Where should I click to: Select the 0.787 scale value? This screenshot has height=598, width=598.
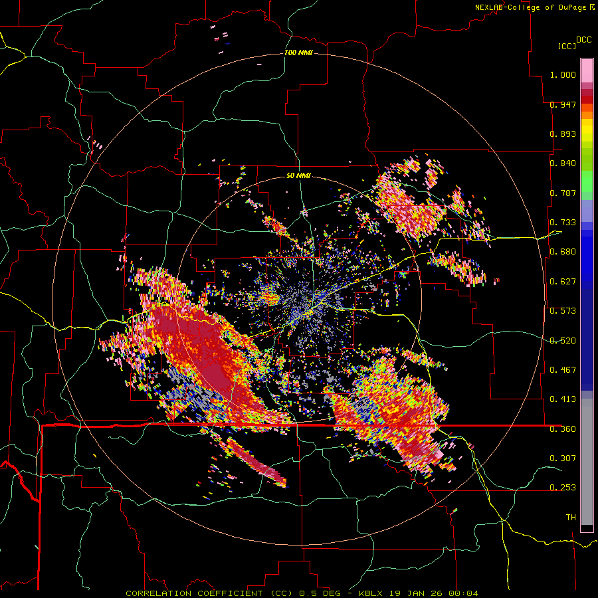[x=563, y=193]
